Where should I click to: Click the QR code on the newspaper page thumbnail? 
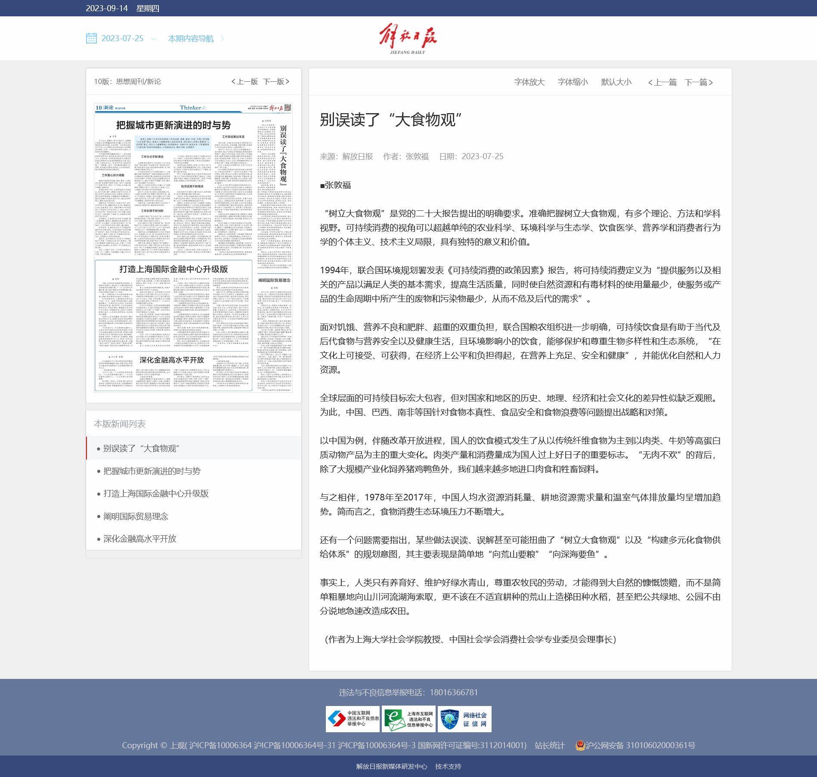(288, 108)
